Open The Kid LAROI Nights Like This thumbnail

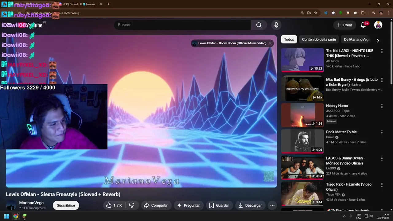pos(302,60)
